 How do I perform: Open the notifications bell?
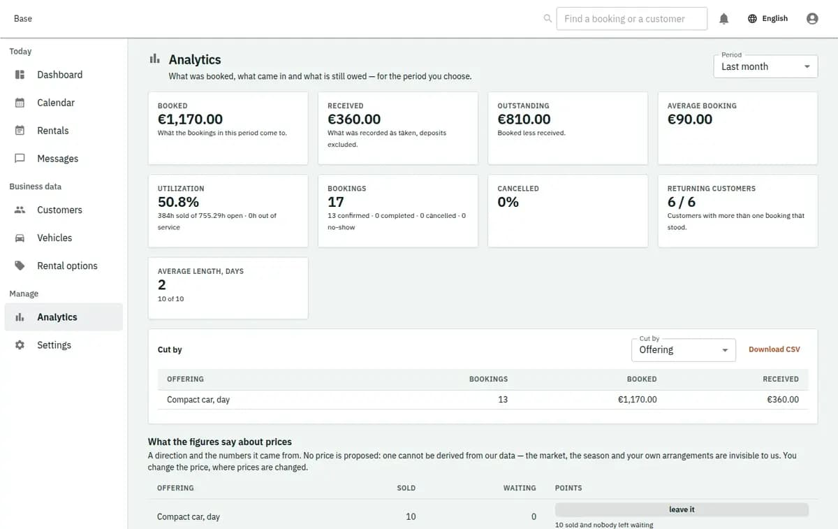pos(724,19)
